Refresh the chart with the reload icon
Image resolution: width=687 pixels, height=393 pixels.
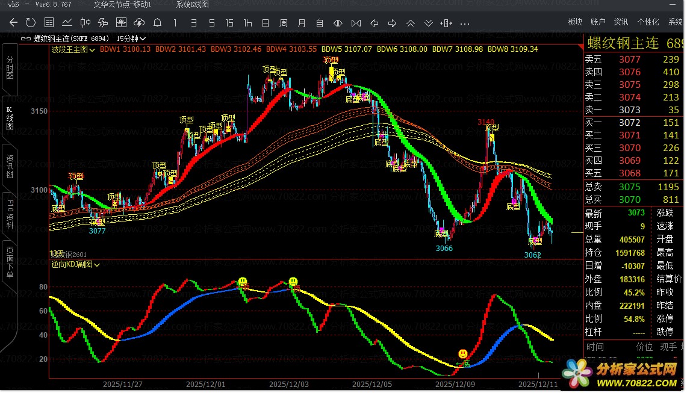tap(31, 23)
